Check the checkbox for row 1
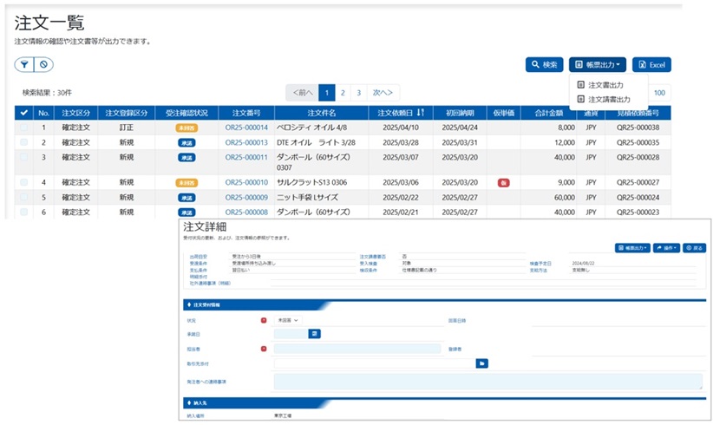This screenshot has height=425, width=713. 23,127
